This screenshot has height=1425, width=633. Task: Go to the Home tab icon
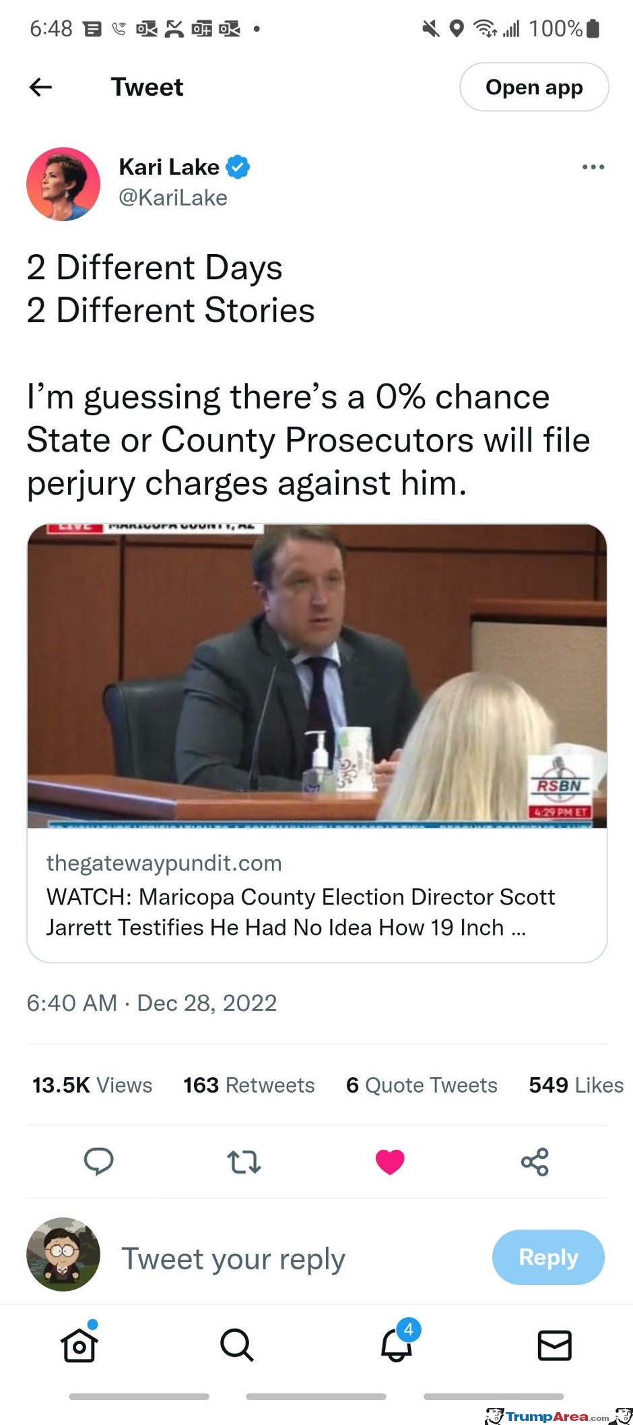pos(79,1345)
